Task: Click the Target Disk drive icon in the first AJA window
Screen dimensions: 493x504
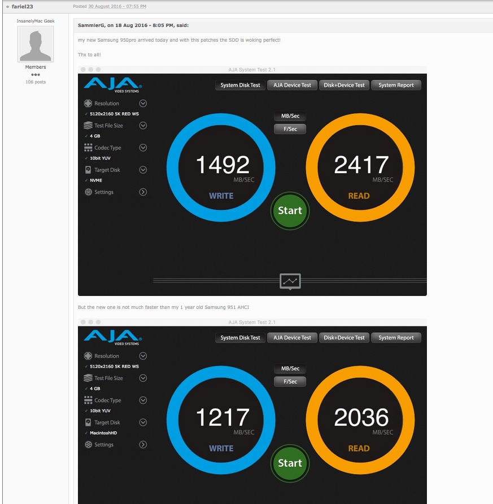Action: [88, 170]
